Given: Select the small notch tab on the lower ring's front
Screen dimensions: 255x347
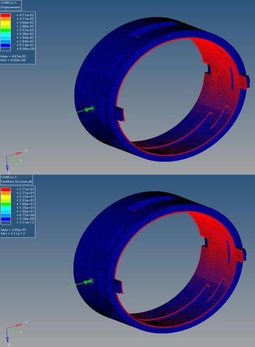Looking at the screenshot, I should tap(118, 286).
